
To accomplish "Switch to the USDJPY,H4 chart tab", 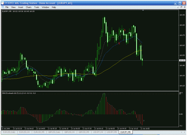I will 98,132.
